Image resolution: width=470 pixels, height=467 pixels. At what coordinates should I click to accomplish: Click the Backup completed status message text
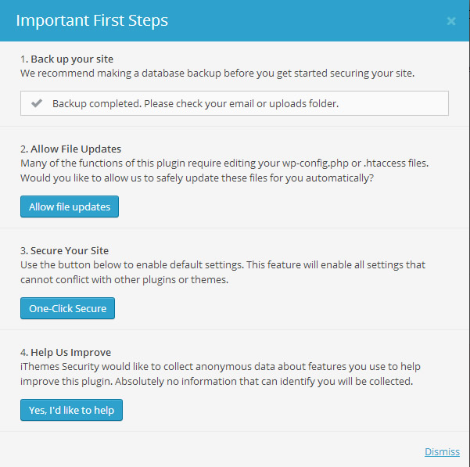pyautogui.click(x=196, y=103)
